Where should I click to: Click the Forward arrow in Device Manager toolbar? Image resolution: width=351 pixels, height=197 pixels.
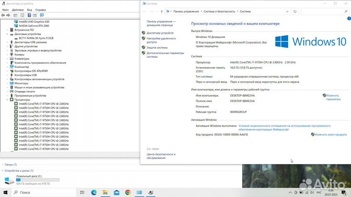[8, 15]
